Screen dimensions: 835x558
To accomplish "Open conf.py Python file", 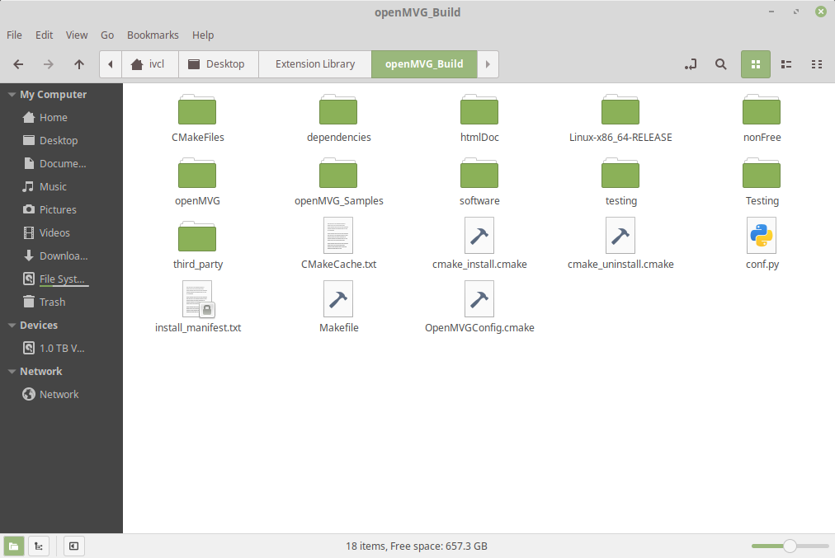I will (x=761, y=237).
